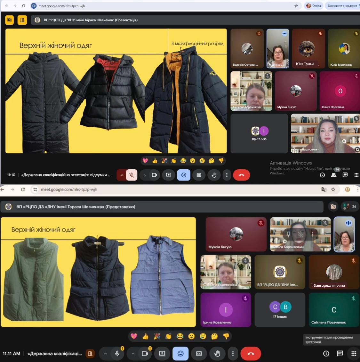
Task: Click the share screen icon in the 11:10 meeting
Action: point(169,175)
